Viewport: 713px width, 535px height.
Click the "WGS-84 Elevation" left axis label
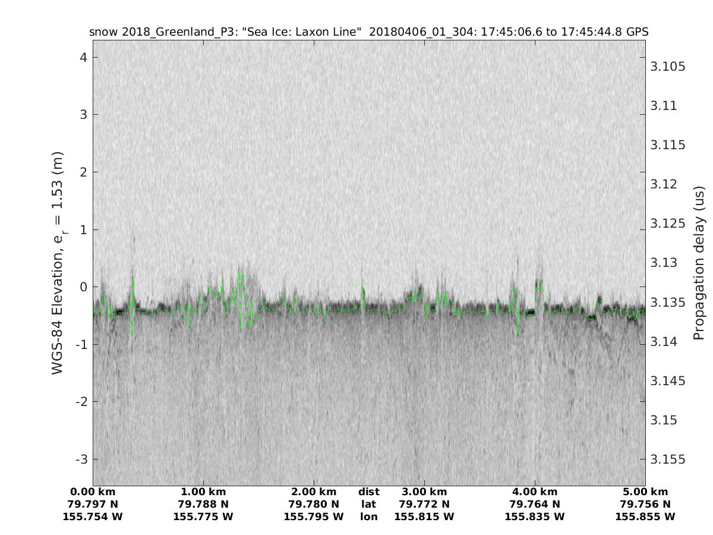[58, 262]
